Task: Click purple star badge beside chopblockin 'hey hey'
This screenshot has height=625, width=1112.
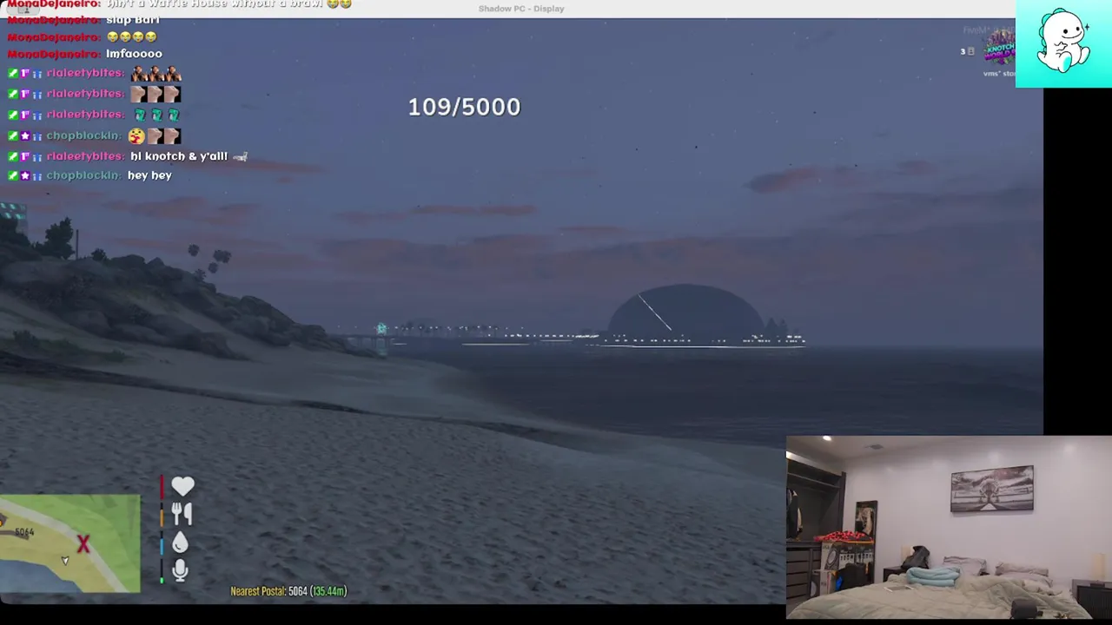Action: (x=25, y=176)
